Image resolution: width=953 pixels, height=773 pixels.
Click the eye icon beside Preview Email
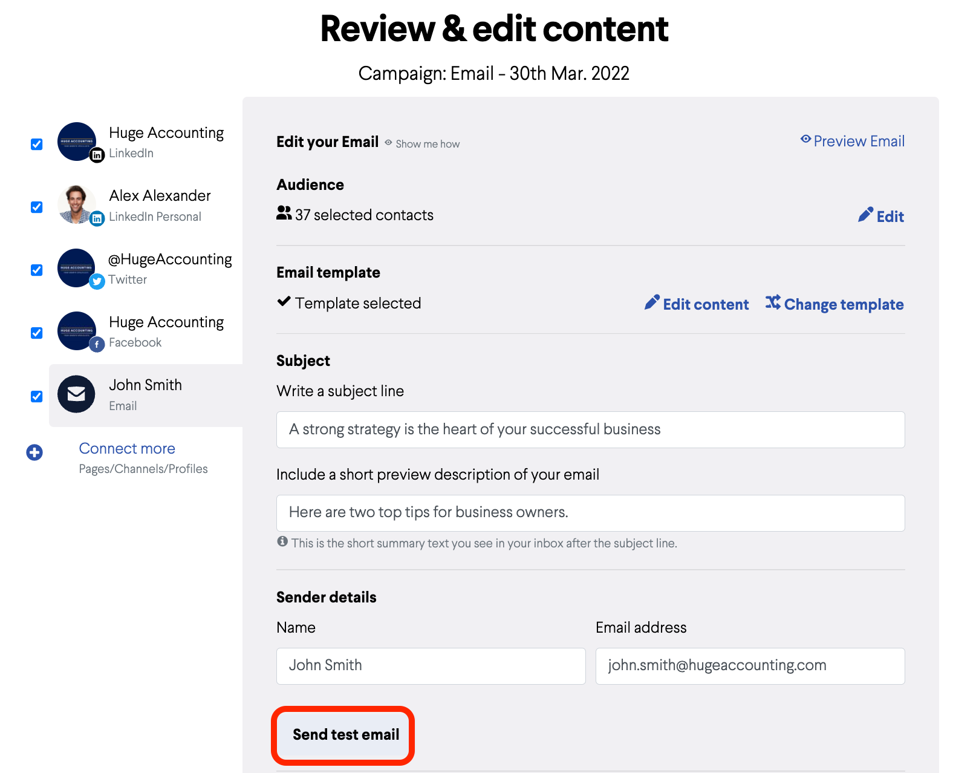[x=805, y=139]
